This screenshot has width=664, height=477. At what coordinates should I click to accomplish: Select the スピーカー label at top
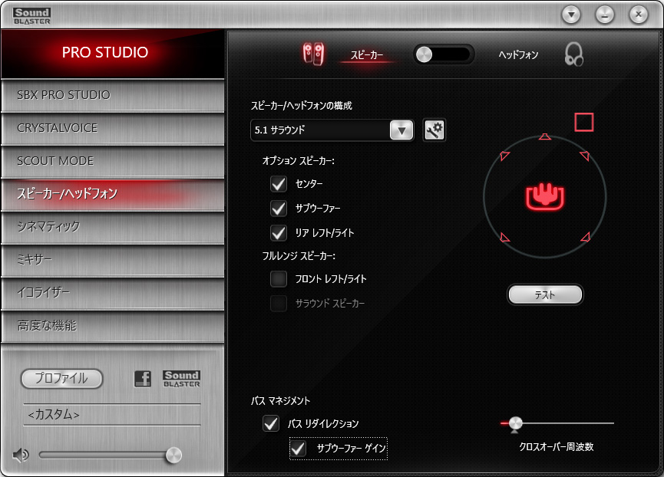tap(367, 55)
